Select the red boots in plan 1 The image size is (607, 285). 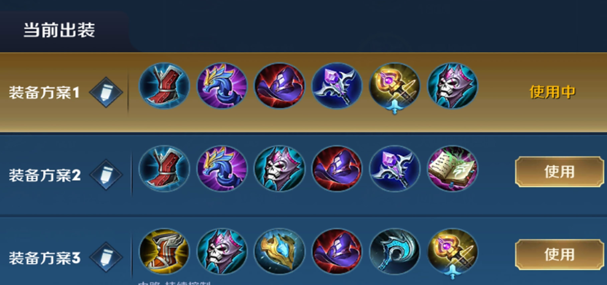pyautogui.click(x=164, y=86)
